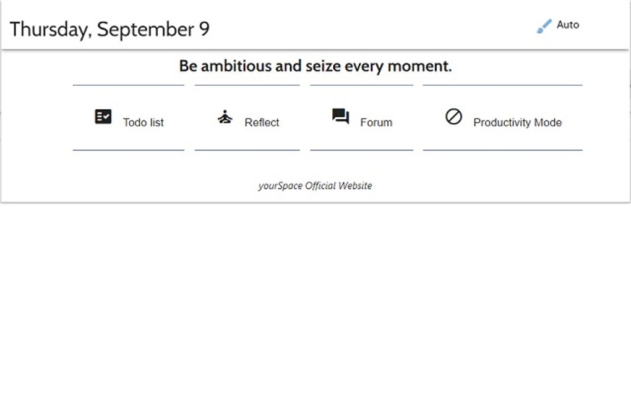Screen dimensions: 631x394
Task: Click the divider line below Productivity Mode
Action: coord(502,150)
